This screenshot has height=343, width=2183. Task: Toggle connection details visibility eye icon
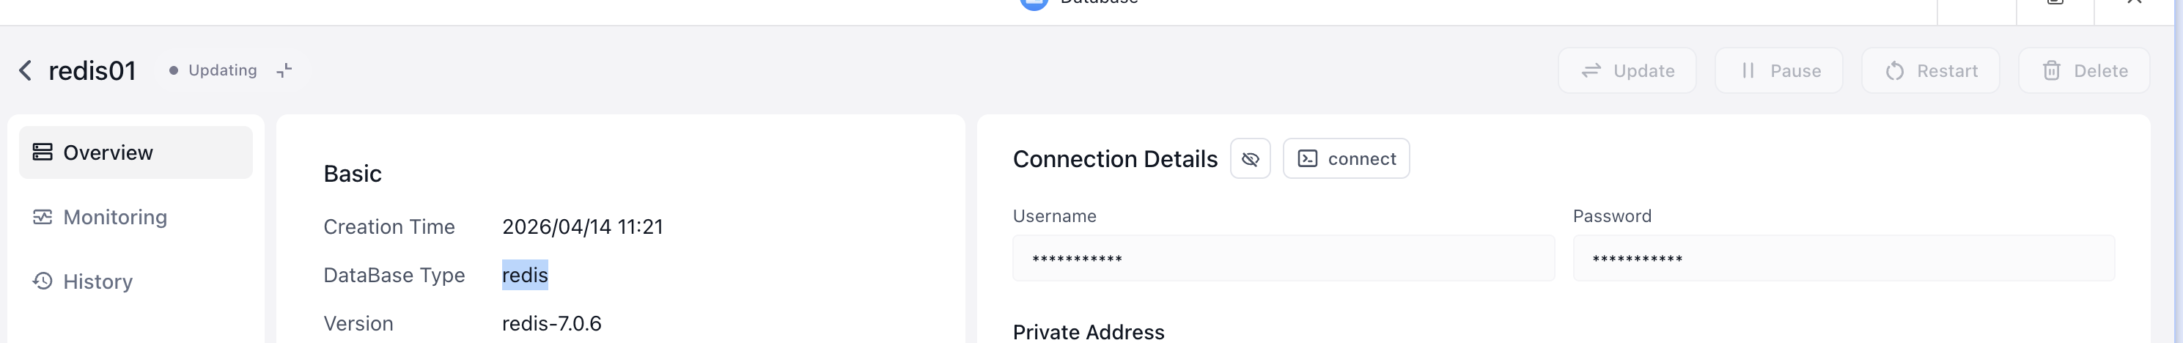[x=1250, y=159]
